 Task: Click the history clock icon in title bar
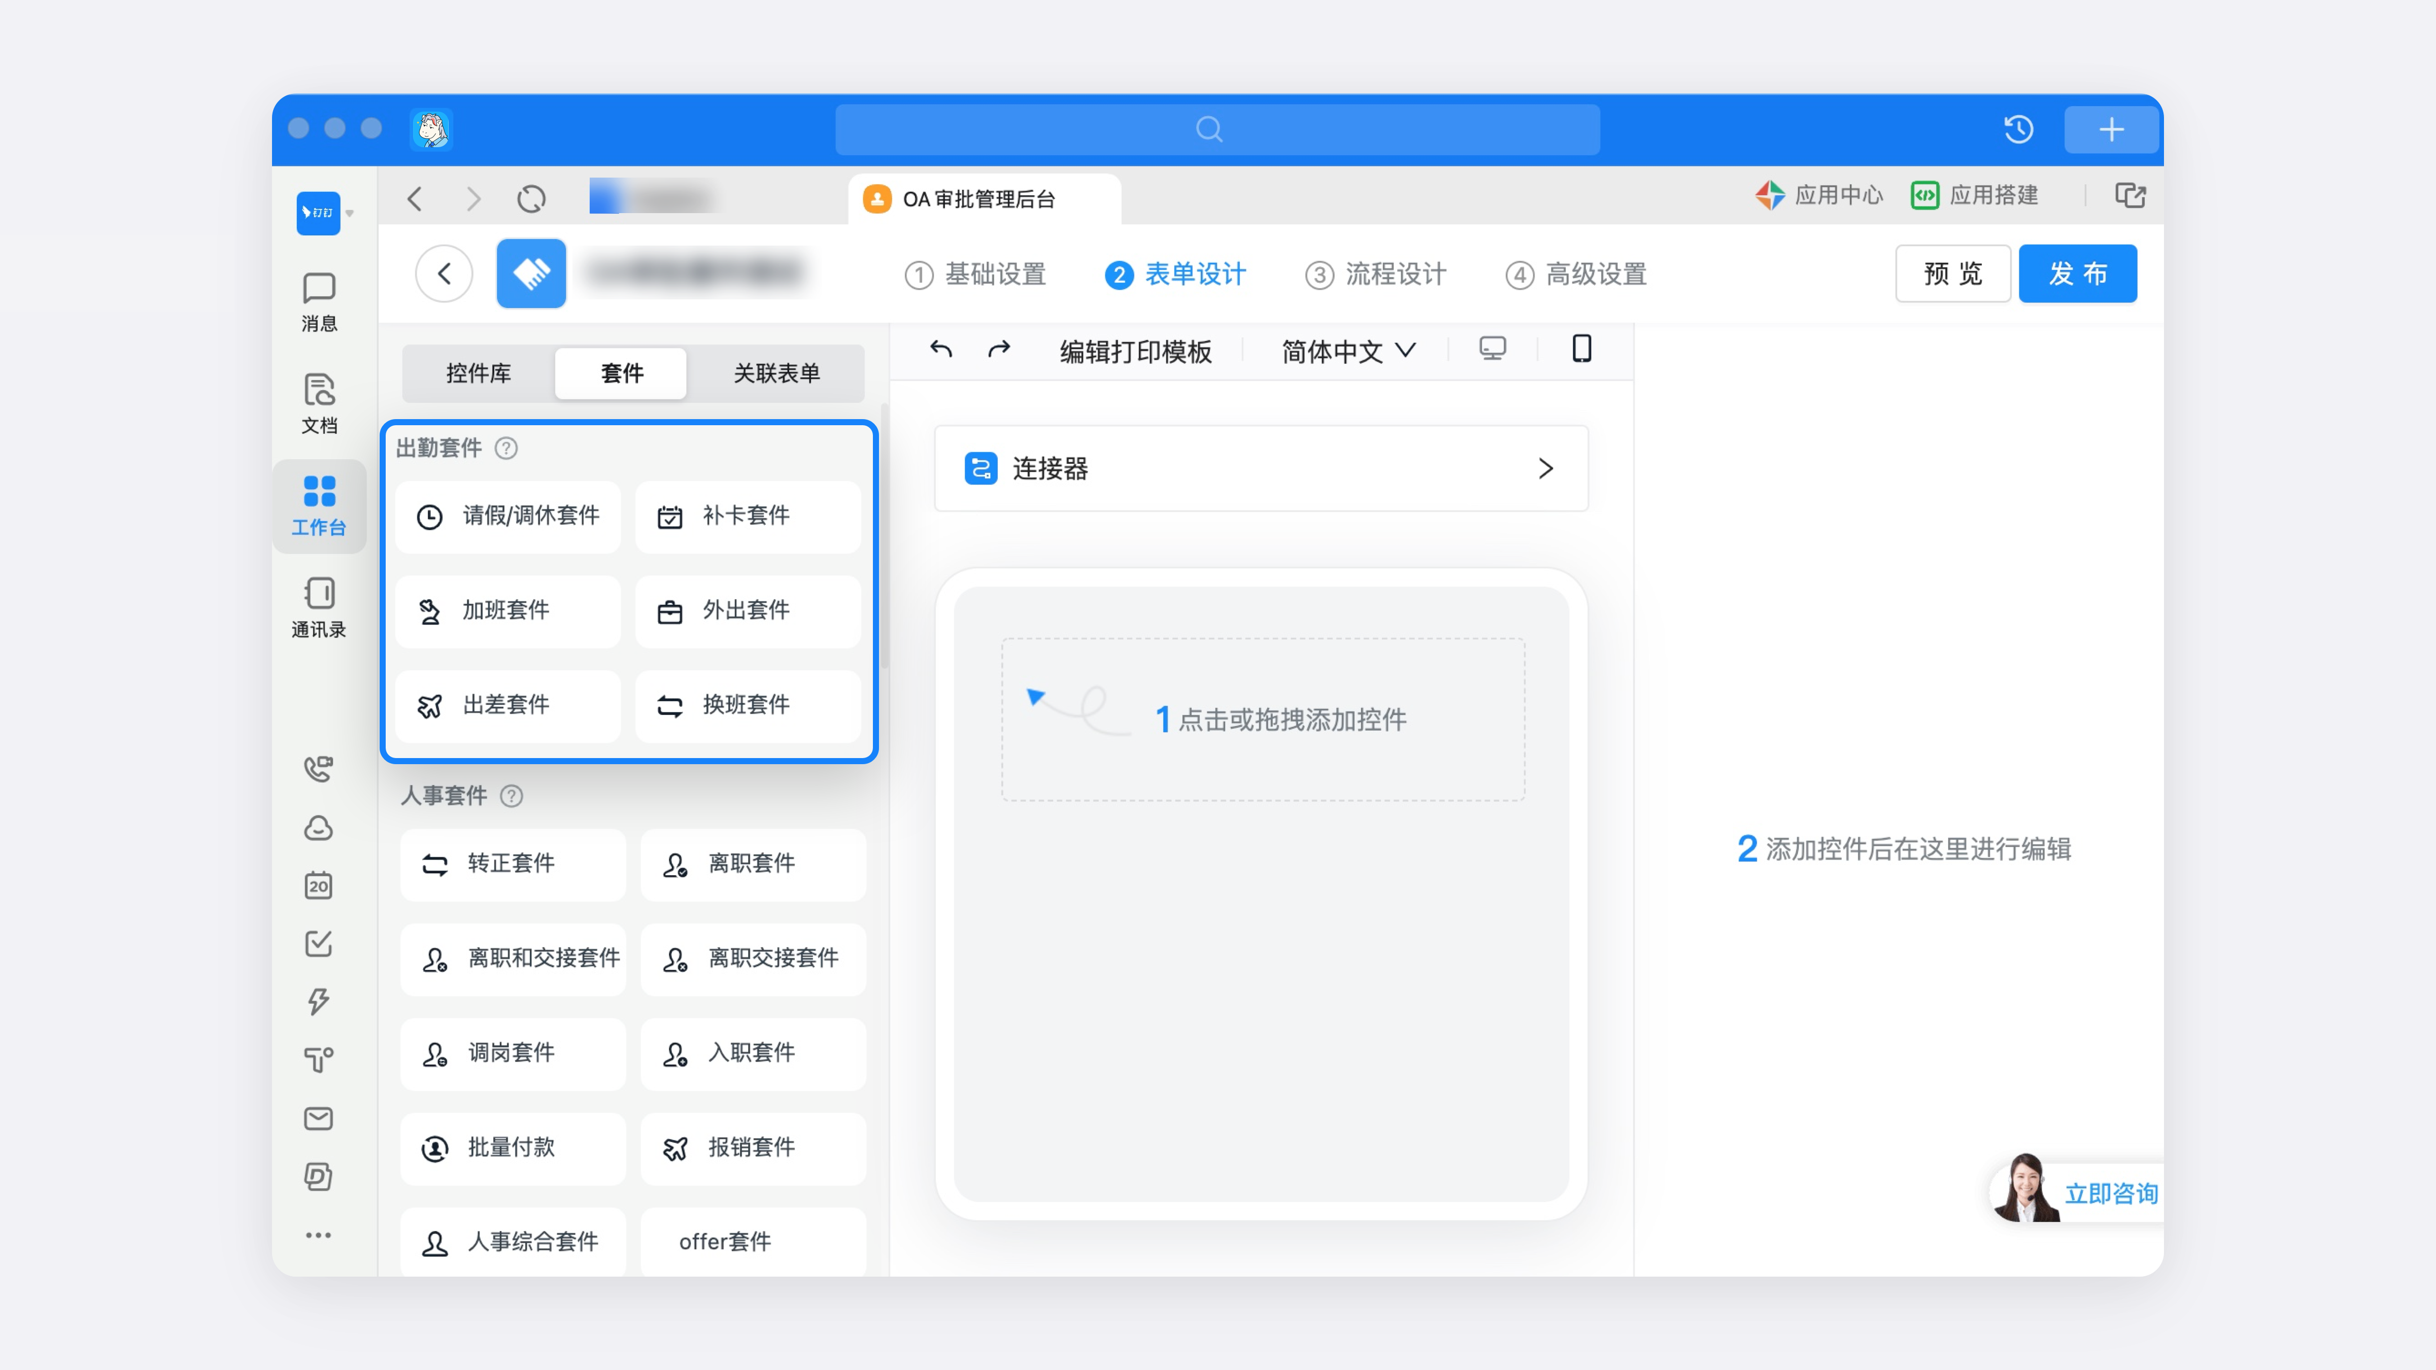coord(2018,128)
